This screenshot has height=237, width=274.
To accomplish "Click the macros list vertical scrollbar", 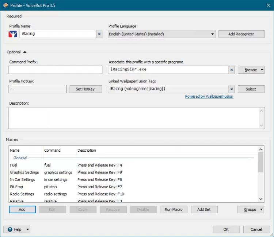I will click(x=260, y=162).
